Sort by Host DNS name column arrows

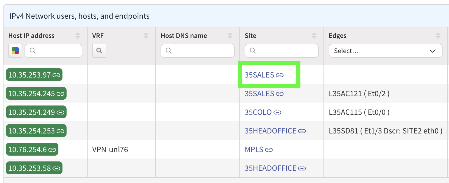click(230, 36)
